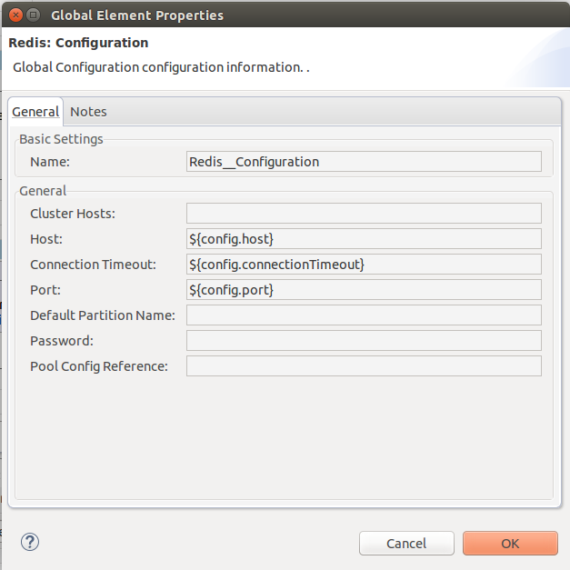The image size is (570, 570).
Task: Focus the Name field containing Redis__Configuration
Action: [x=364, y=162]
